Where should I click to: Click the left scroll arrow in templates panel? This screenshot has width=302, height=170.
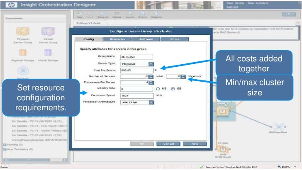tap(5, 160)
